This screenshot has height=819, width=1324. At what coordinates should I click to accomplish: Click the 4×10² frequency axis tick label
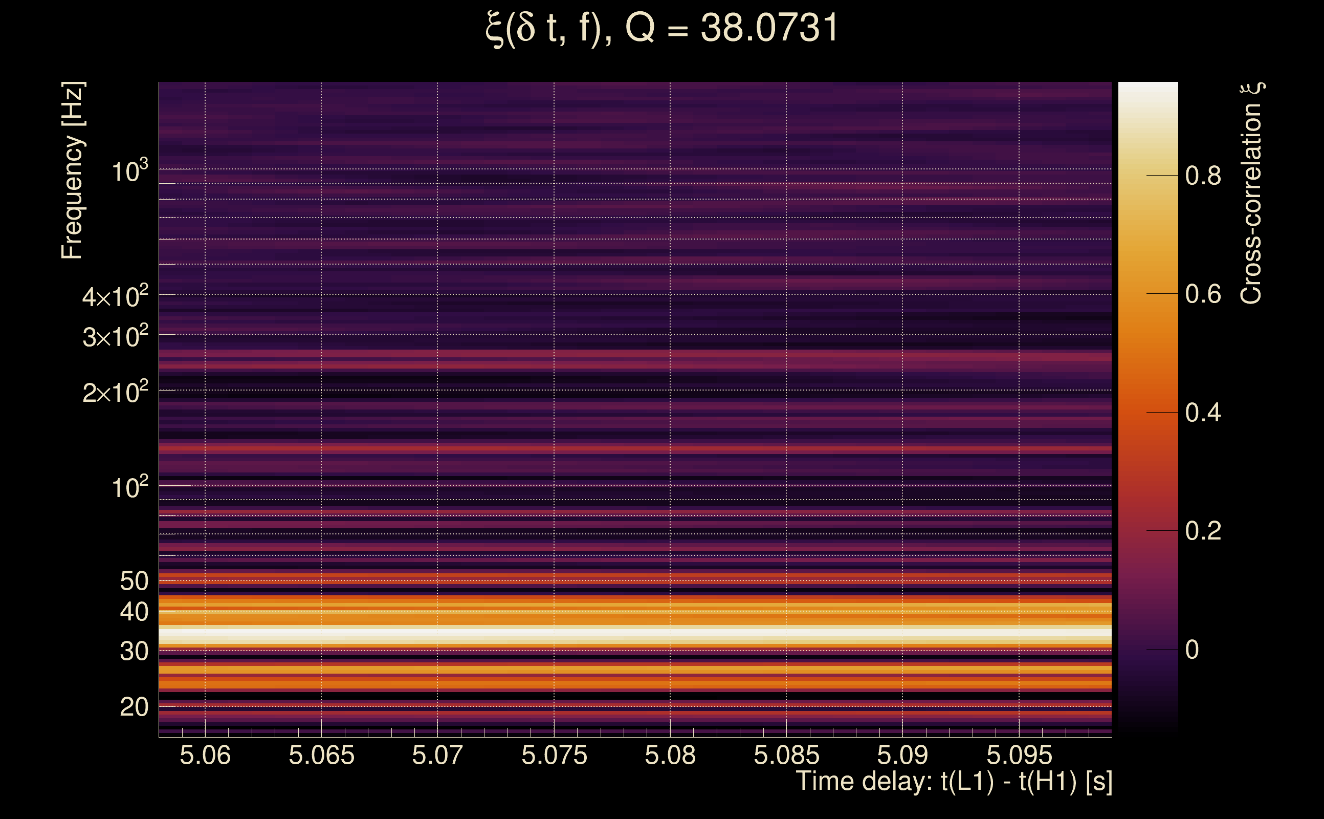click(115, 297)
